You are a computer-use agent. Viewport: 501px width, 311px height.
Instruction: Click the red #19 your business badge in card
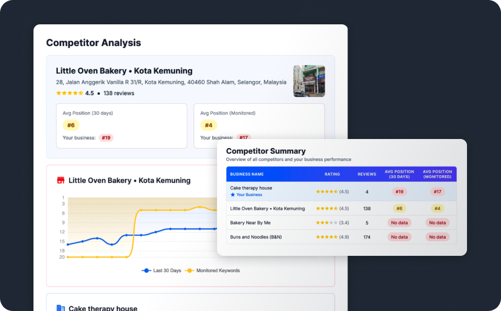106,137
